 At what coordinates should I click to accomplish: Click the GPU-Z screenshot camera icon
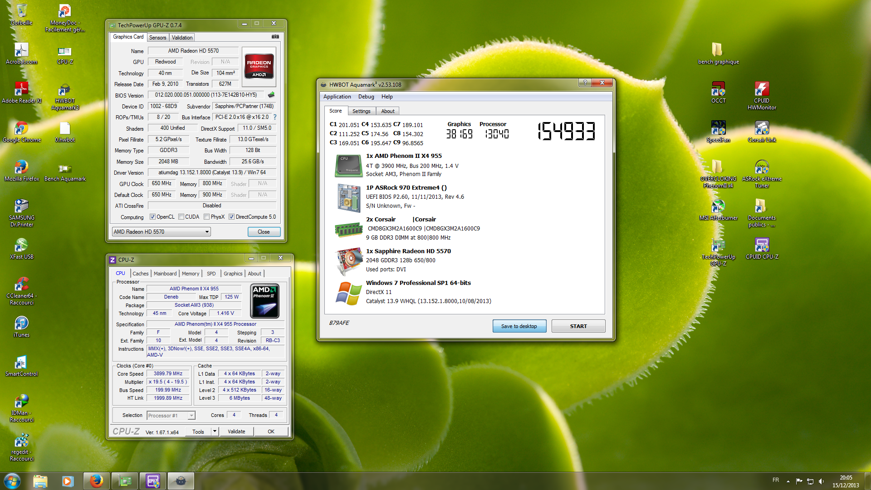click(x=275, y=37)
